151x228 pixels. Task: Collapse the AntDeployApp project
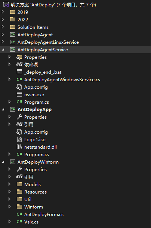(3, 109)
